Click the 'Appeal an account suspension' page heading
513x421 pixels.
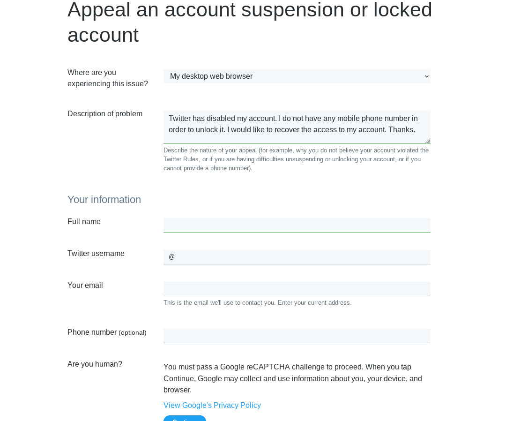[249, 22]
